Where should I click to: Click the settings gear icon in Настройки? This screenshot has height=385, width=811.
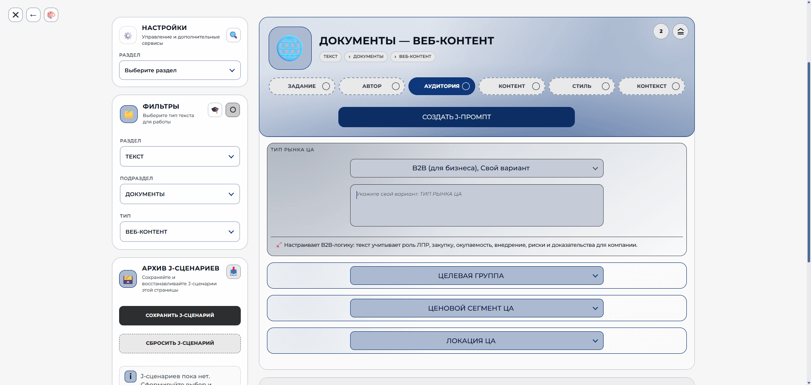tap(128, 35)
